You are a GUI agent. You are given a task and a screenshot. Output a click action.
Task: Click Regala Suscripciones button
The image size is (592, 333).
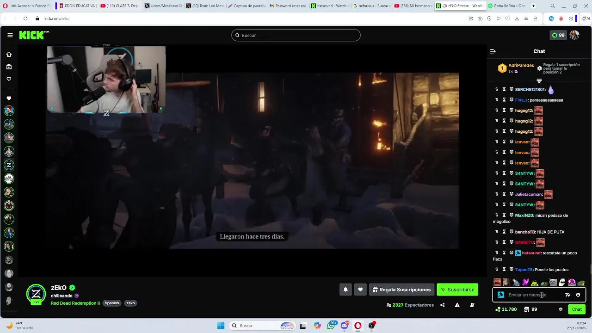(x=401, y=290)
